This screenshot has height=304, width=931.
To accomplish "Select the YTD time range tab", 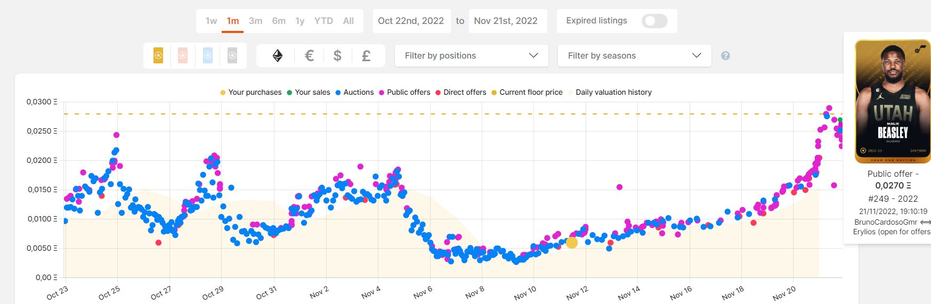I will coord(323,21).
